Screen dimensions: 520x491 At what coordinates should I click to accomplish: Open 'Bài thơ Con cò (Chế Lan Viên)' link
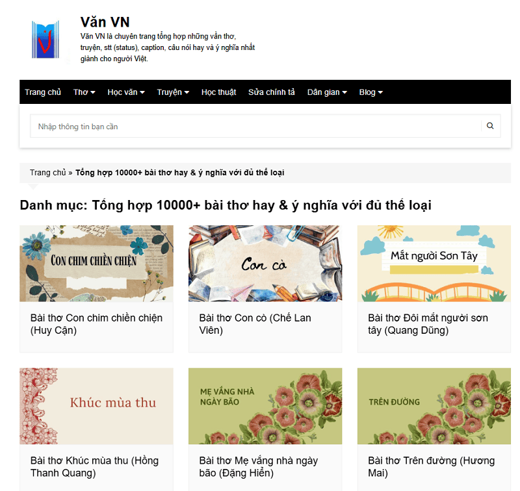255,324
